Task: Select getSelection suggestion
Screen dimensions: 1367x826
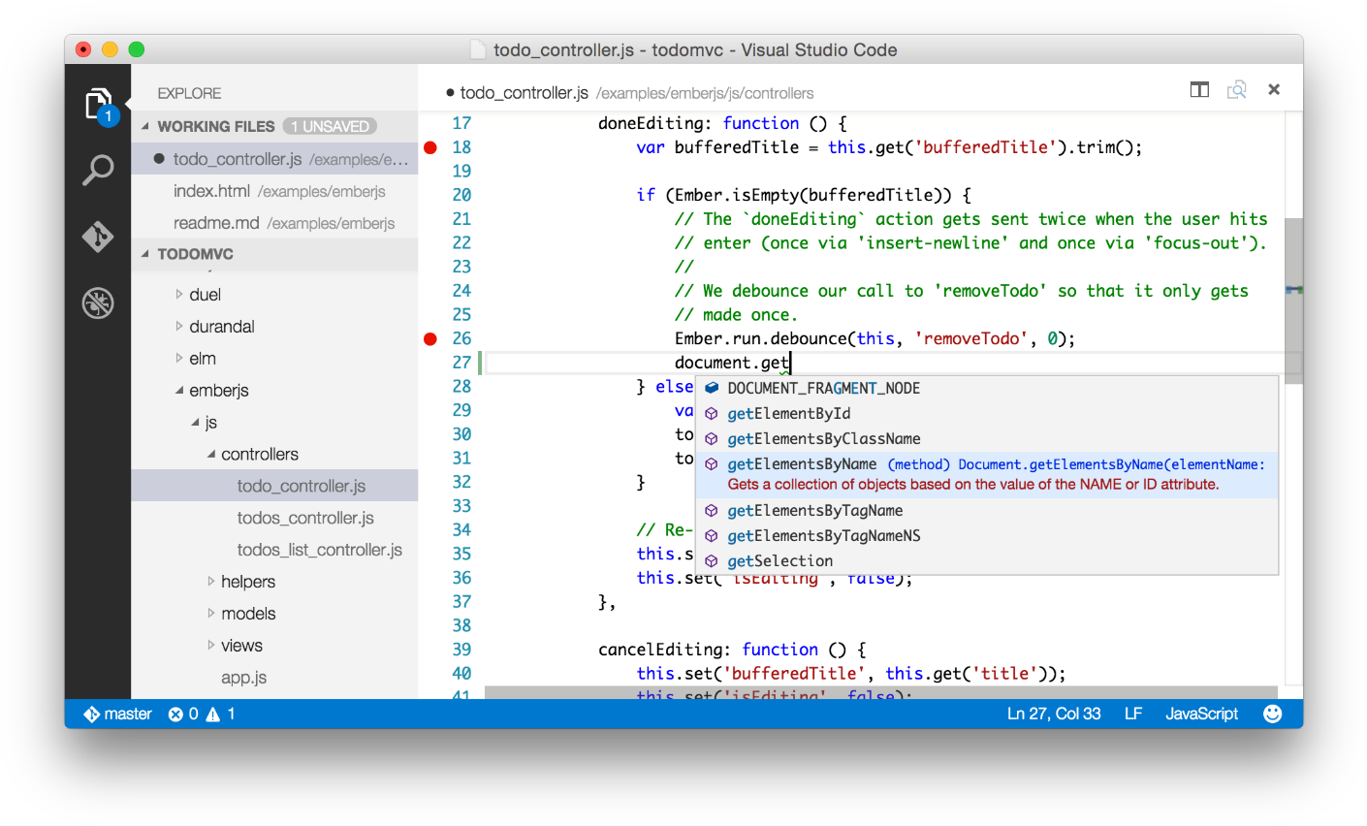Action: pyautogui.click(x=986, y=560)
